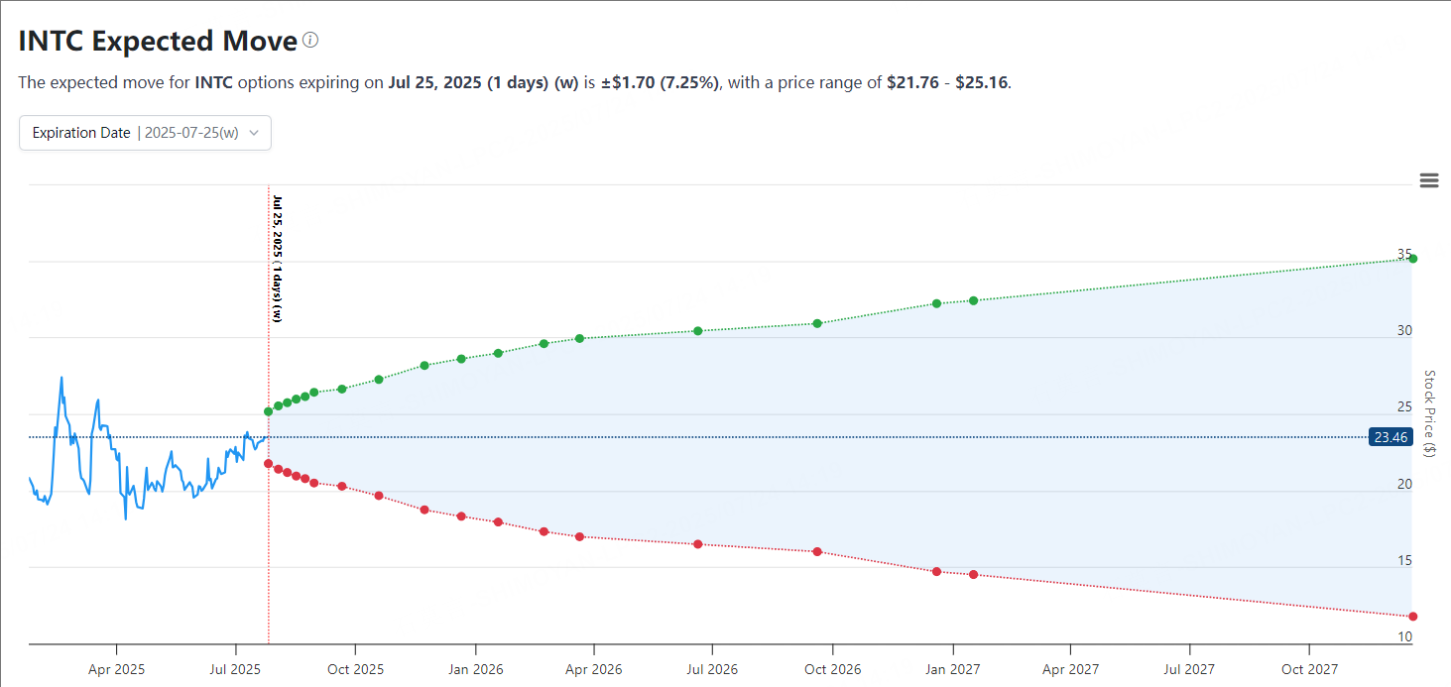
Task: Click the bold "$21.76" price in description
Action: coord(912,83)
